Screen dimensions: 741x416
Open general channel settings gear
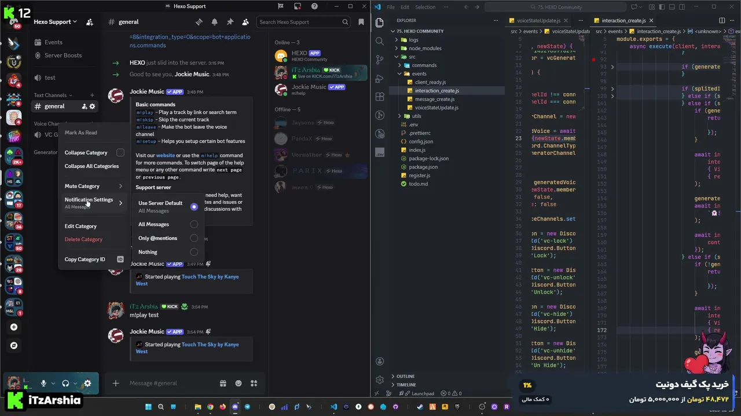click(x=92, y=106)
